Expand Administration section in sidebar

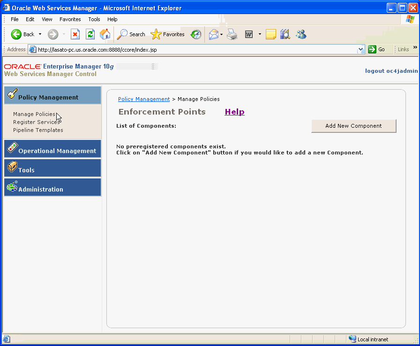(x=52, y=187)
